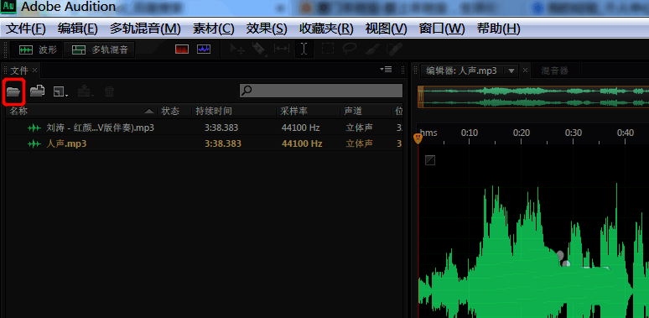Switch to the 混音器 tab

[x=554, y=70]
